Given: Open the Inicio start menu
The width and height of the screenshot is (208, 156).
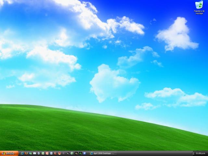Looking at the screenshot, I should (x=9, y=153).
